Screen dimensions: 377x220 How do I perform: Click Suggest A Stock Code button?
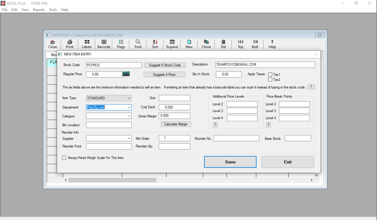(x=165, y=65)
